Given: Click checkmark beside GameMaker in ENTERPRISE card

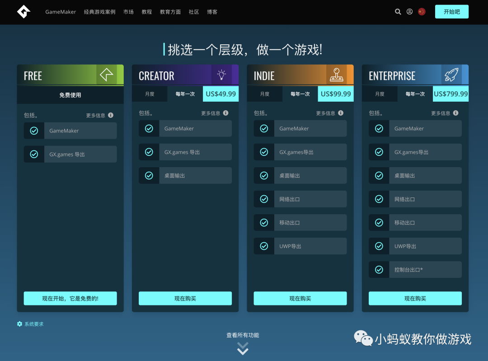Looking at the screenshot, I should (379, 128).
